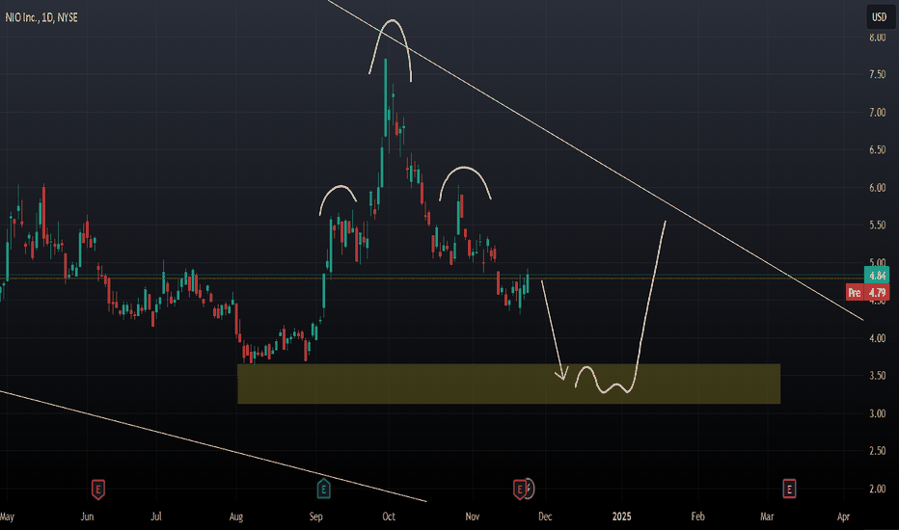
Task: Open the red November earnings marker
Action: 520,490
